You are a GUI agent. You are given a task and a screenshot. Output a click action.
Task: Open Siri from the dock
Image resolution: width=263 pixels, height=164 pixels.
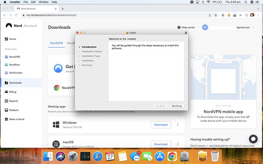pyautogui.click(x=60, y=156)
